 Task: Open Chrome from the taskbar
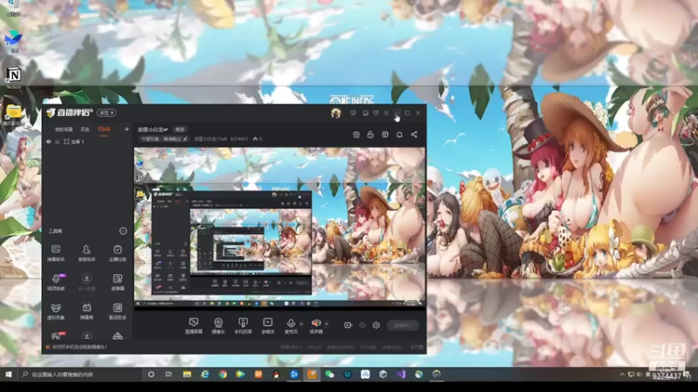222,375
